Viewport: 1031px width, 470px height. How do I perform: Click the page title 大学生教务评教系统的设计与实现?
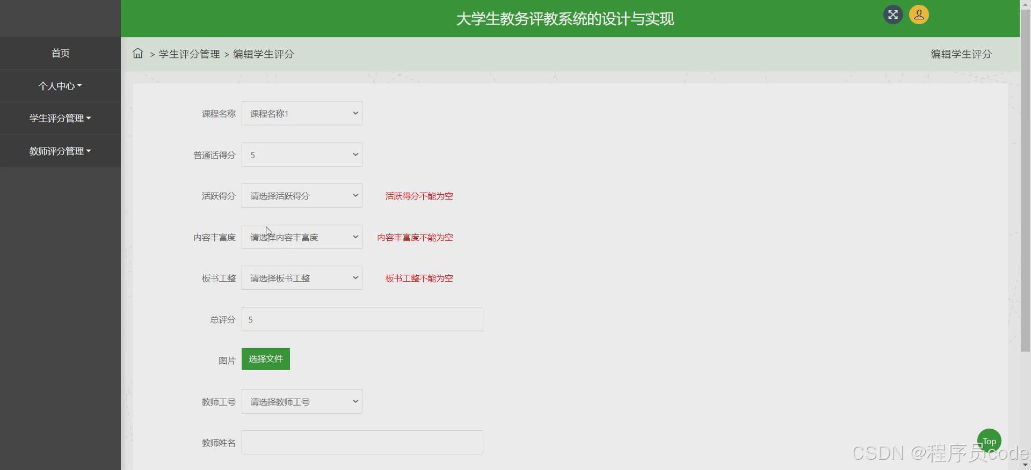point(565,19)
